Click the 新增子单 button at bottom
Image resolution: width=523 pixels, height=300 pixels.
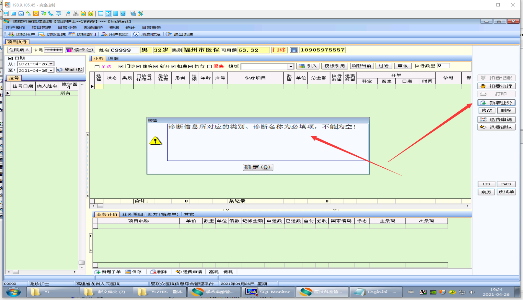point(108,272)
